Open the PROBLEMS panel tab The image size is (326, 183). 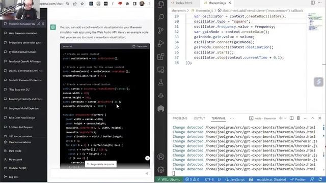(180, 118)
